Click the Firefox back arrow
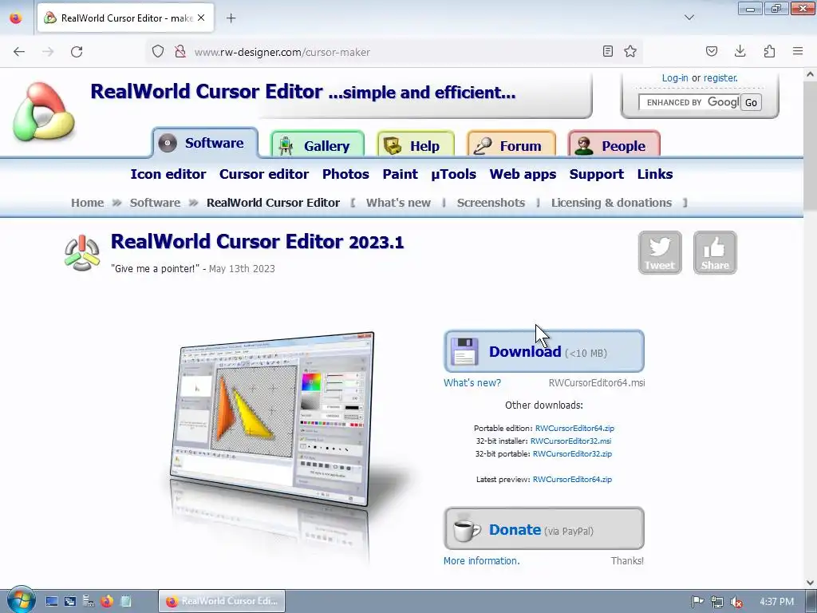Screen dimensions: 817x613 point(19,52)
